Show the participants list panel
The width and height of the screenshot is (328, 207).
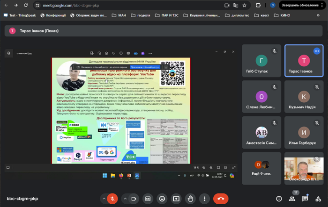292,199
